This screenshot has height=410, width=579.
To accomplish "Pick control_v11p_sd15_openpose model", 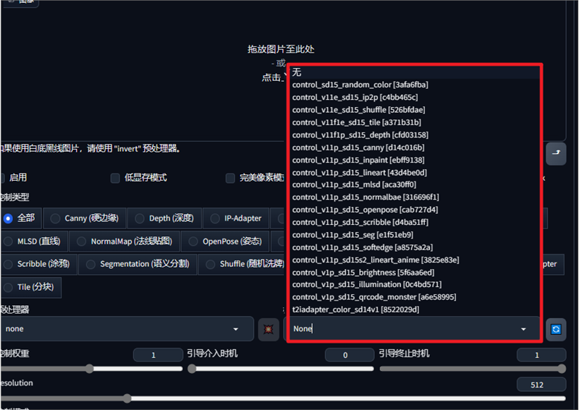I will (413, 210).
